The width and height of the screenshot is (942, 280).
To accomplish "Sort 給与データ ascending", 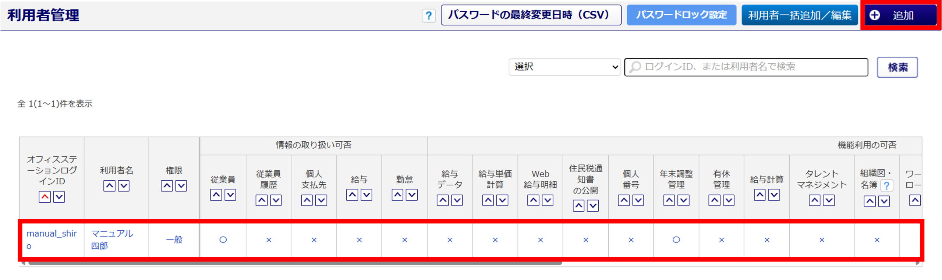I will (x=443, y=200).
